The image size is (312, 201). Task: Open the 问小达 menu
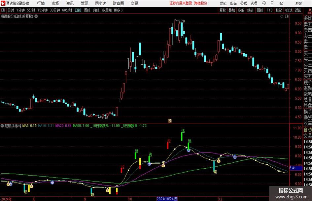(100, 3)
